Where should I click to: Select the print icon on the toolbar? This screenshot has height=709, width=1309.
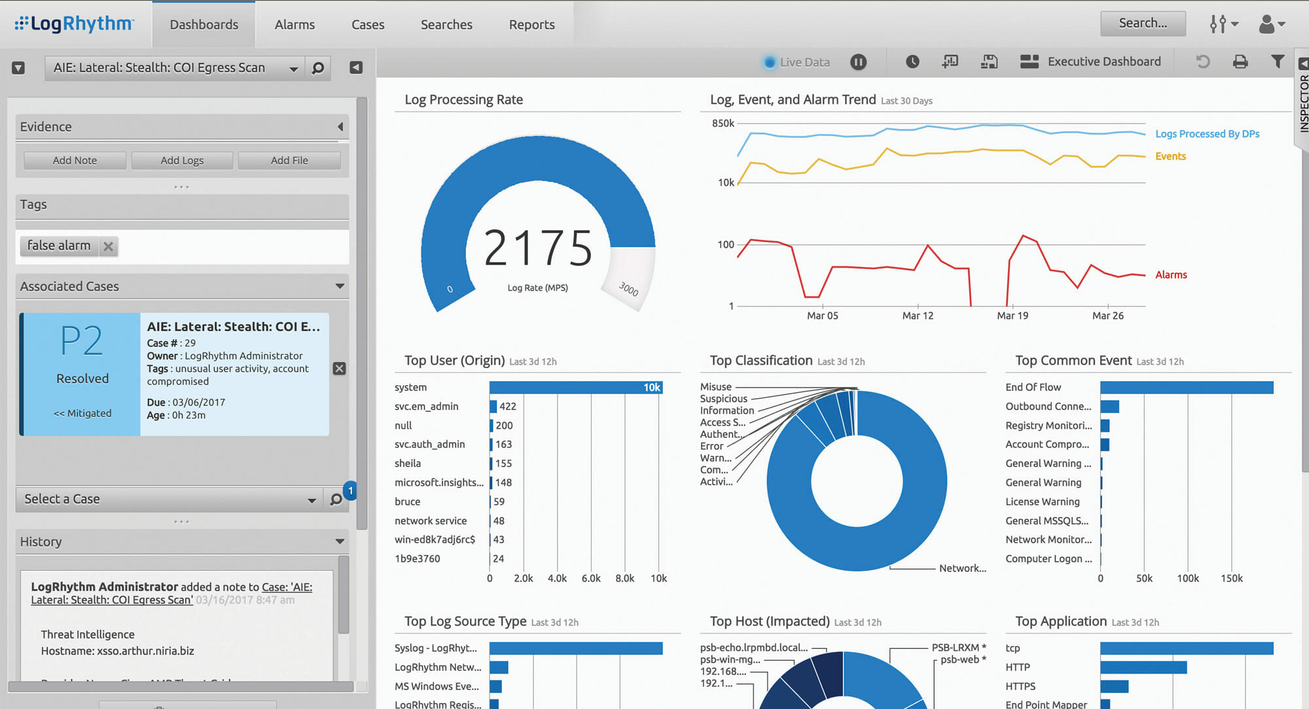point(1240,61)
